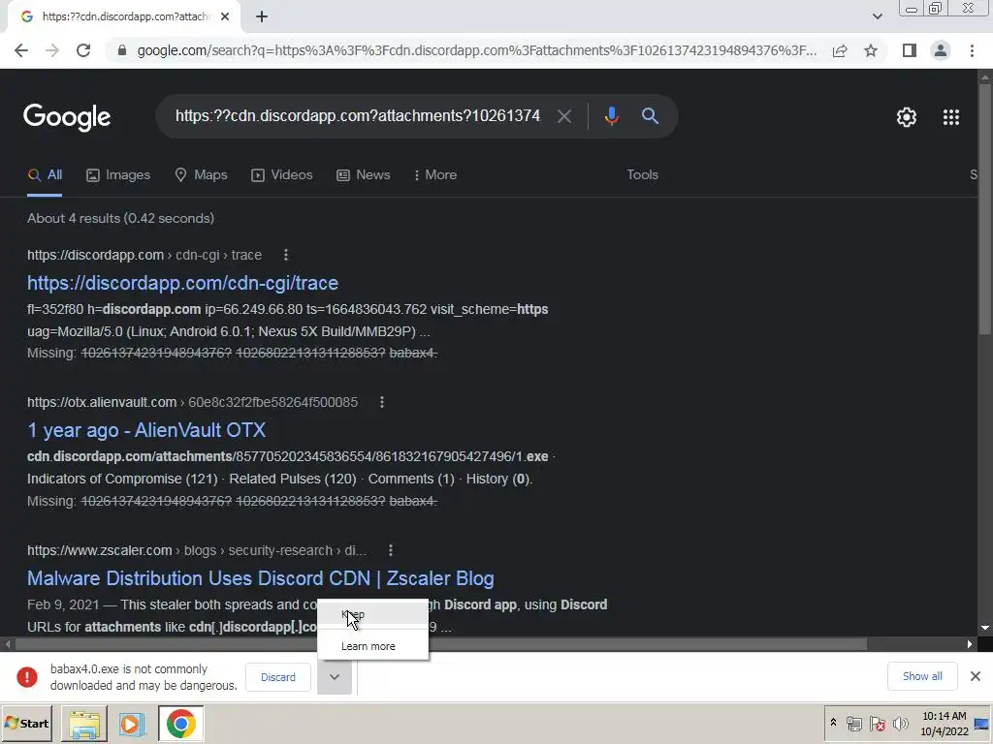
Task: Open File Explorer from taskbar
Action: pyautogui.click(x=84, y=724)
